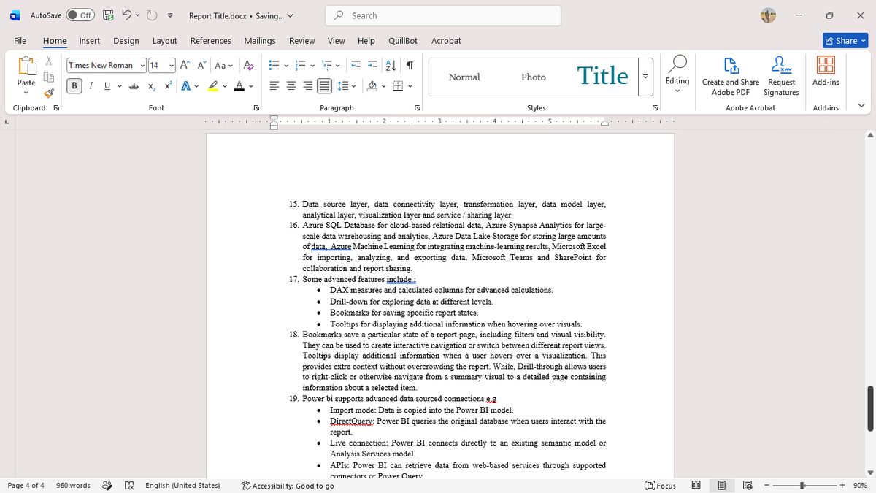Open the Sort A-Z dialog
The image size is (876, 493).
pyautogui.click(x=391, y=65)
